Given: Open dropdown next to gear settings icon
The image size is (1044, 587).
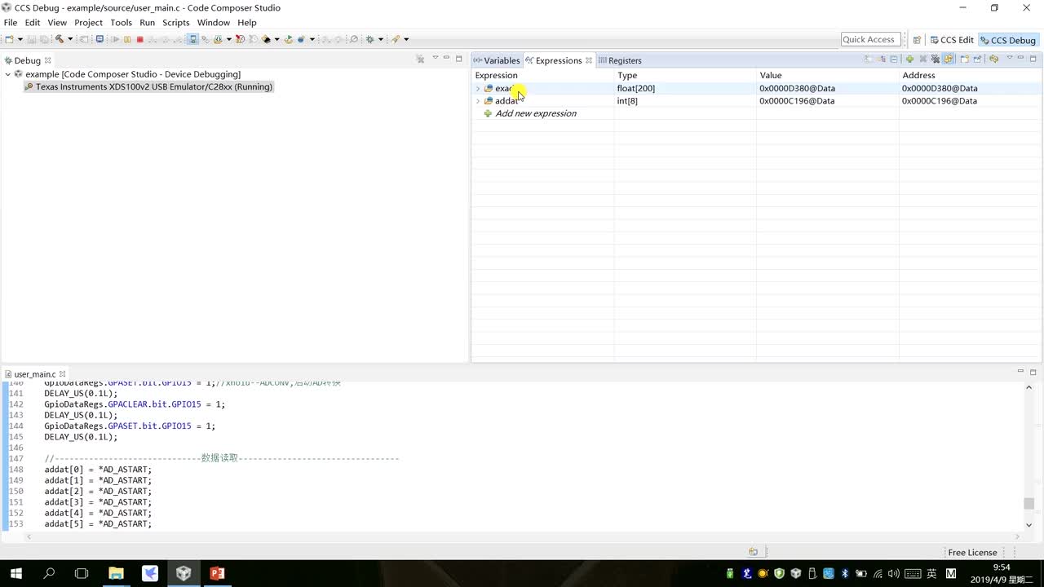Looking at the screenshot, I should 380,39.
